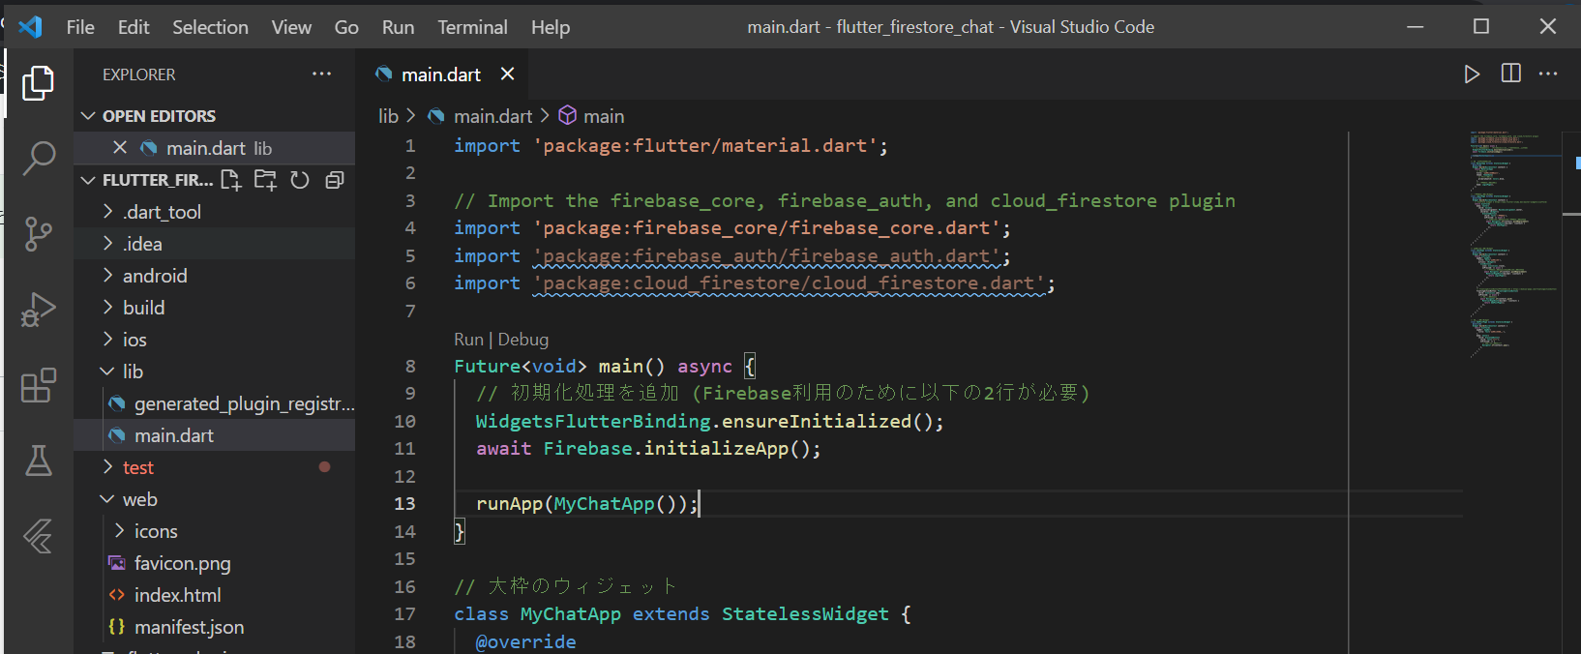Screen dimensions: 1581x654
Task: Open the Run menu
Action: pyautogui.click(x=398, y=27)
